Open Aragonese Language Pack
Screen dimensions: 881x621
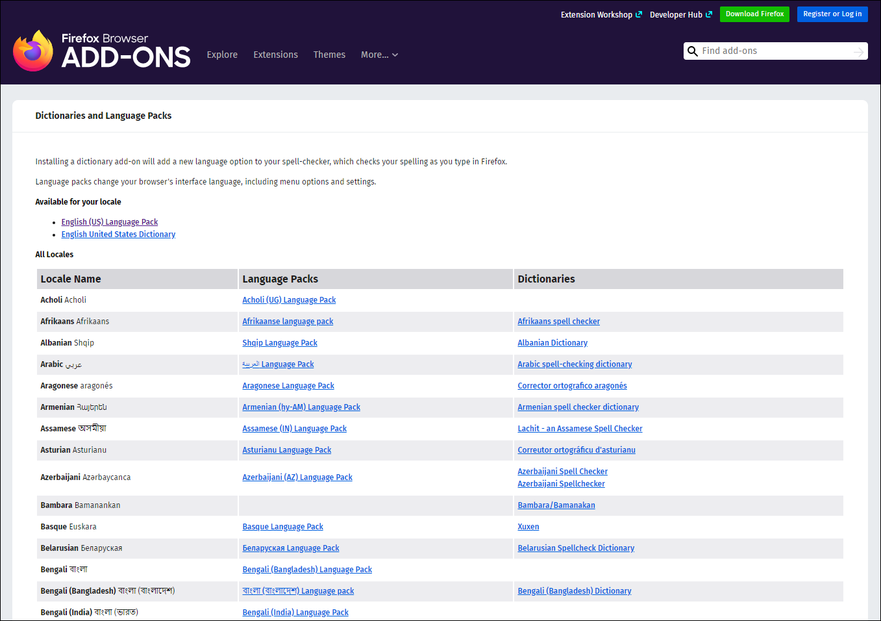pos(288,386)
